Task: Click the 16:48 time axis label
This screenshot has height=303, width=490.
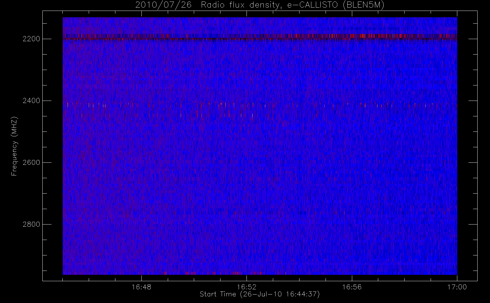Action: point(141,287)
